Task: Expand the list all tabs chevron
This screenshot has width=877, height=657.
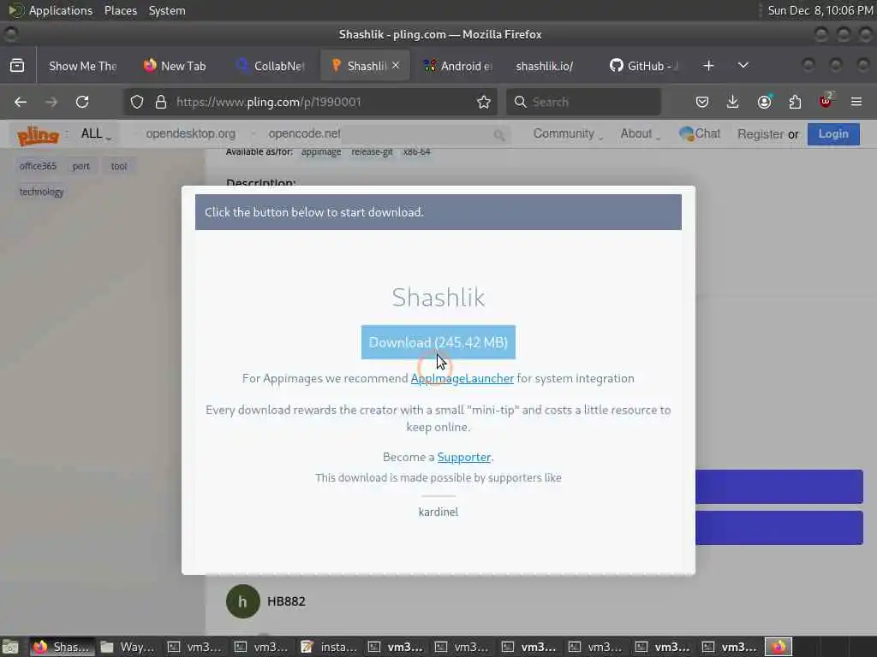Action: [743, 65]
